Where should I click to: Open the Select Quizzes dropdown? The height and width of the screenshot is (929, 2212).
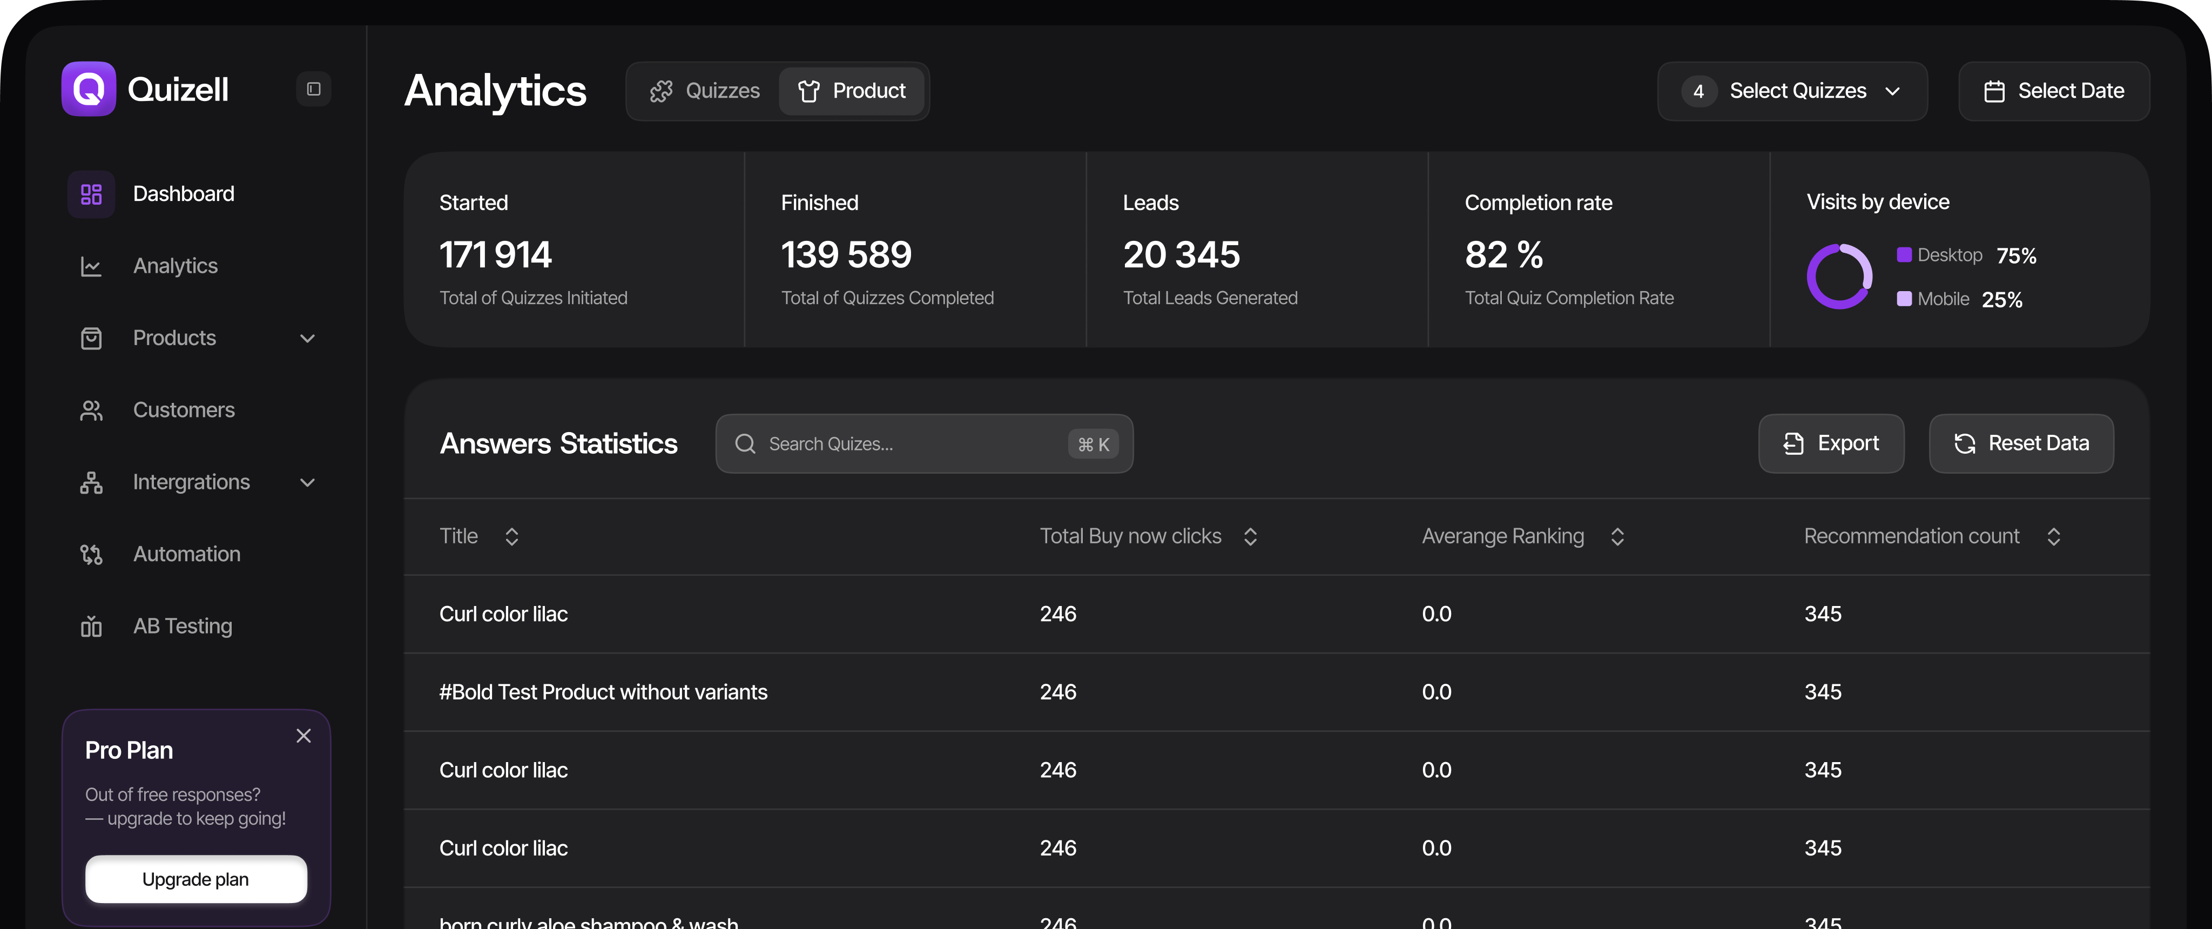tap(1792, 91)
